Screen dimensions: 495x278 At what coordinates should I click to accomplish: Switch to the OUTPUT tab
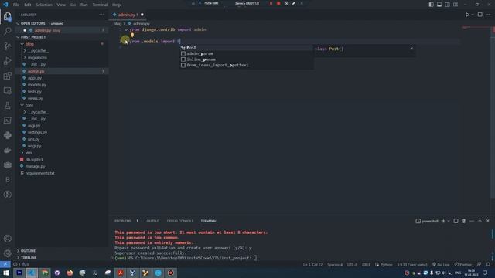pyautogui.click(x=153, y=221)
